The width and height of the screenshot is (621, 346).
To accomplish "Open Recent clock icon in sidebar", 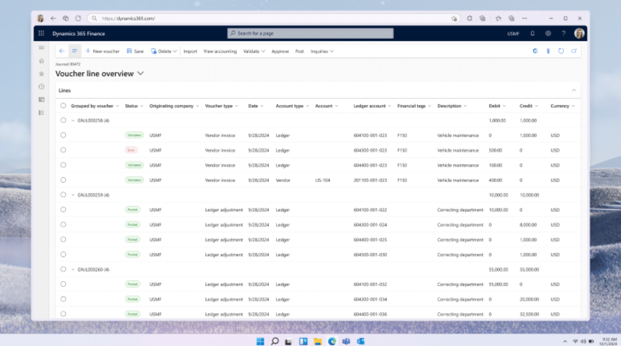I will tap(42, 86).
